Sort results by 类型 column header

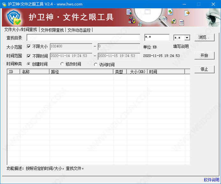pyautogui.click(x=120, y=72)
